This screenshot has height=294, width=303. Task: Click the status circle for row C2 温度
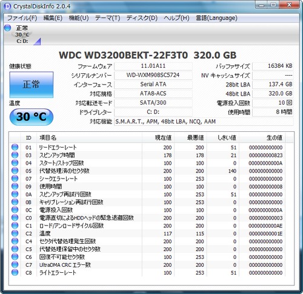click(15, 234)
